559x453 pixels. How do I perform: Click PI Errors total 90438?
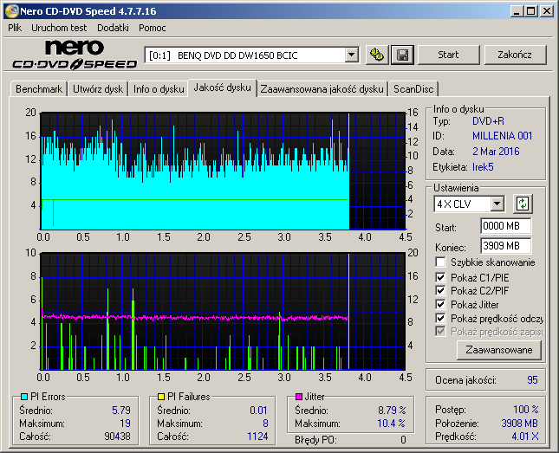pyautogui.click(x=117, y=437)
